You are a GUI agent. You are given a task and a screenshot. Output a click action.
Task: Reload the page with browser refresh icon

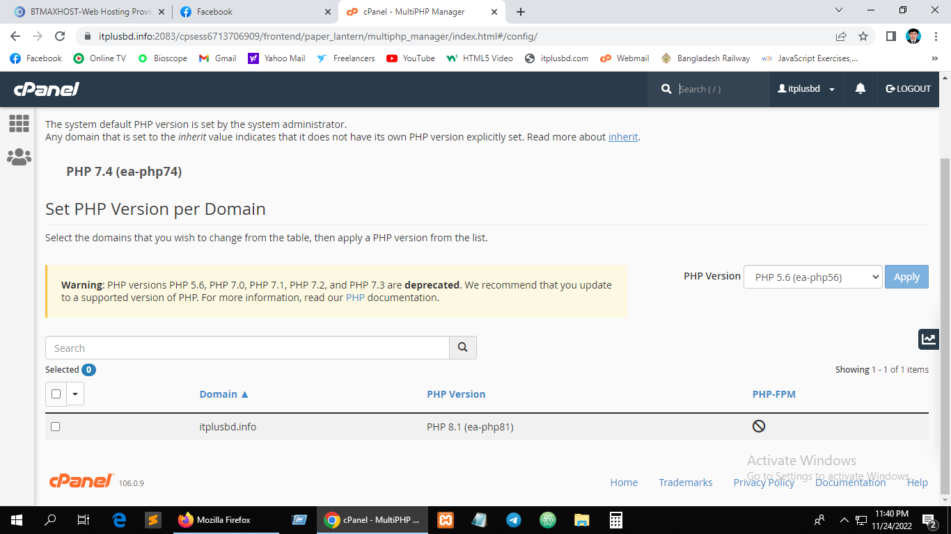[60, 36]
